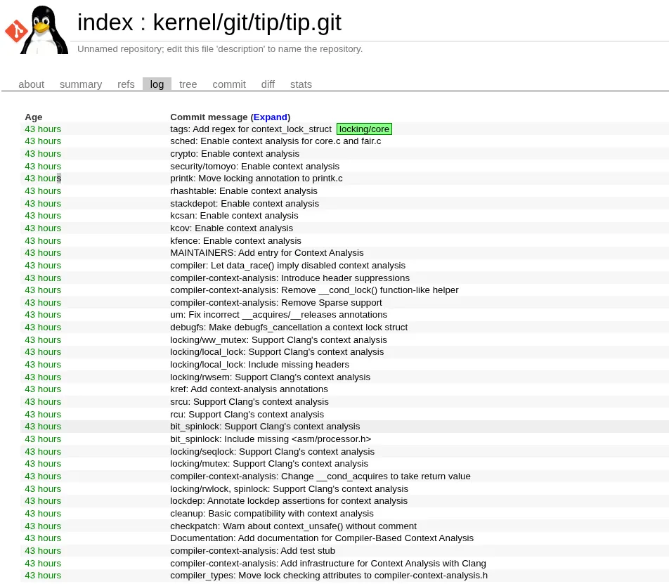Select the log tab
Screen dimensions: 669x584
click(x=156, y=84)
